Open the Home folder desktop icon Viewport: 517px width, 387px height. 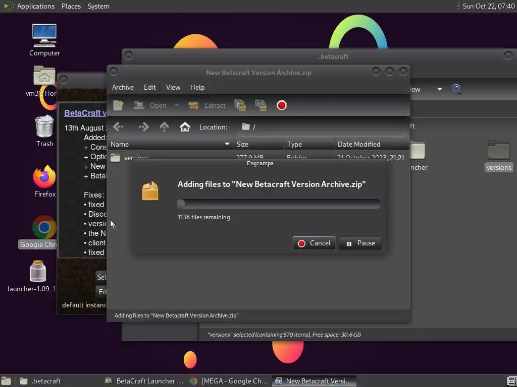pyautogui.click(x=44, y=81)
